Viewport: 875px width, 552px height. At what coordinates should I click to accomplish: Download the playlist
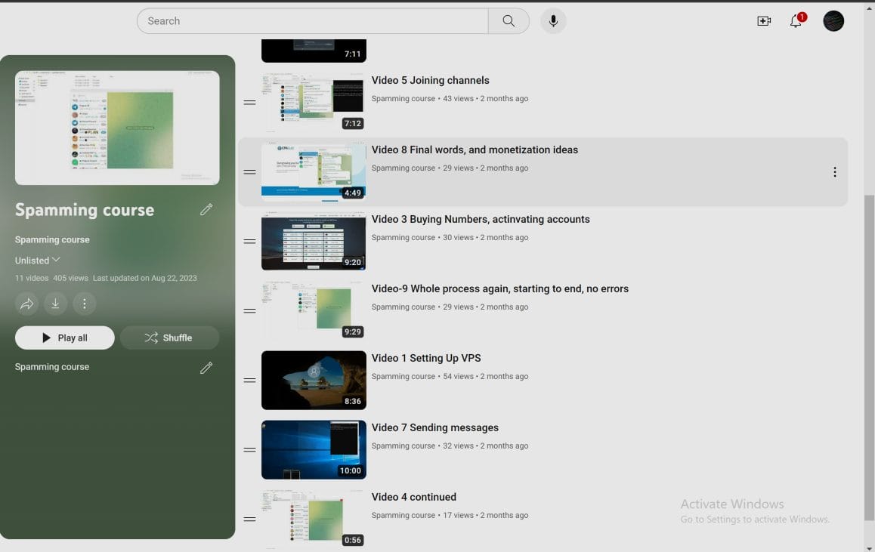55,304
